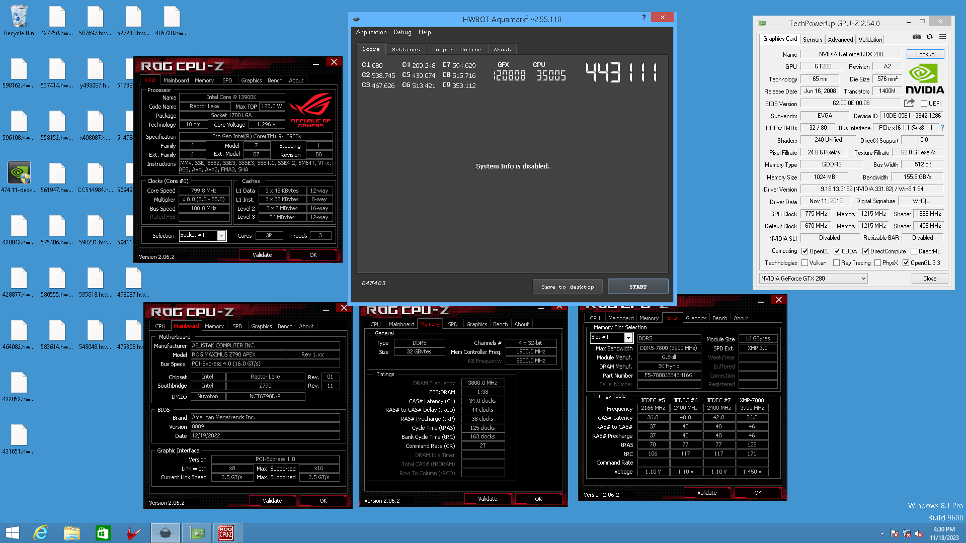966x543 pixels.
Task: Toggle the DirectCompute checkbox
Action: tap(865, 251)
